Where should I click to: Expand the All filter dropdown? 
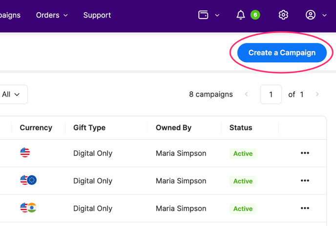pos(11,95)
